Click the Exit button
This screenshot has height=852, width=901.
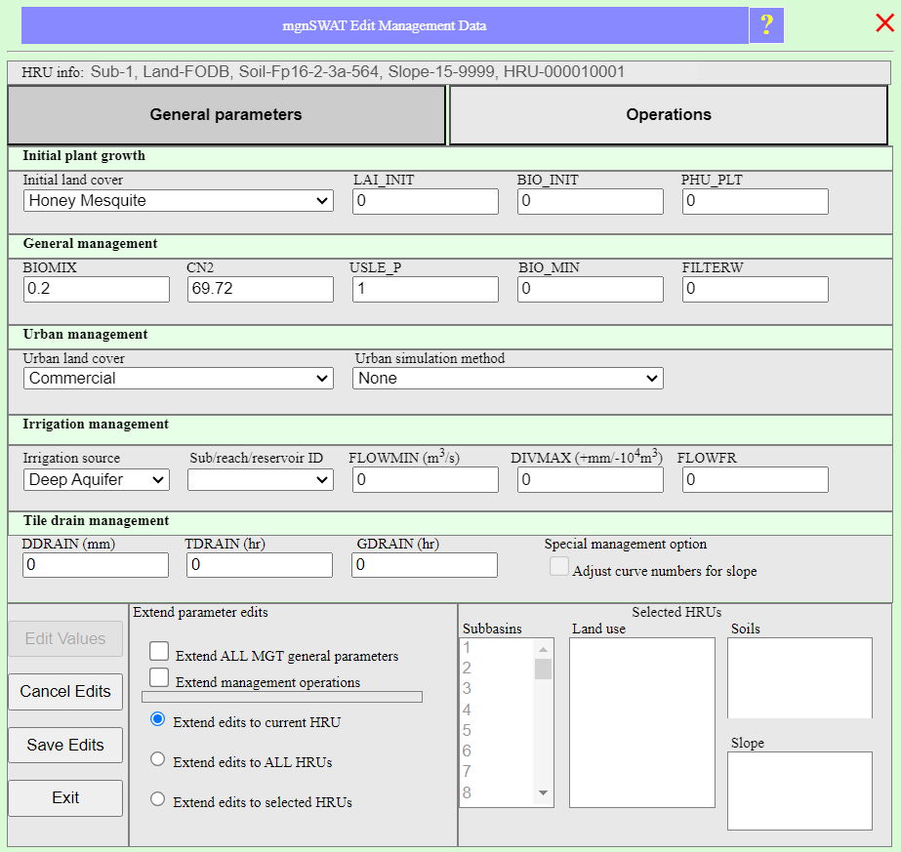(65, 798)
